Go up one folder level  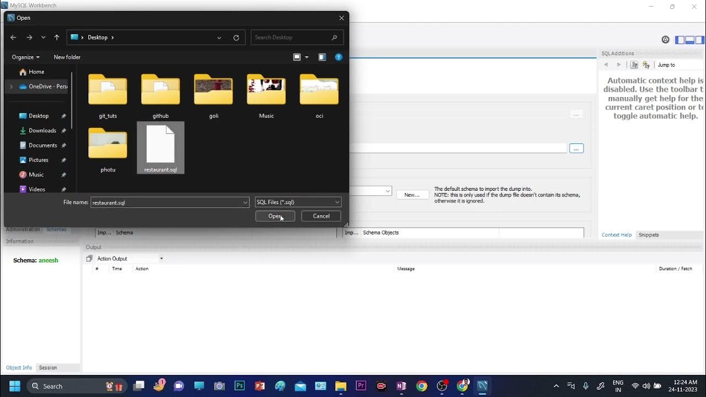[x=56, y=37]
